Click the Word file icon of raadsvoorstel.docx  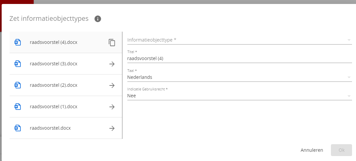(18, 128)
